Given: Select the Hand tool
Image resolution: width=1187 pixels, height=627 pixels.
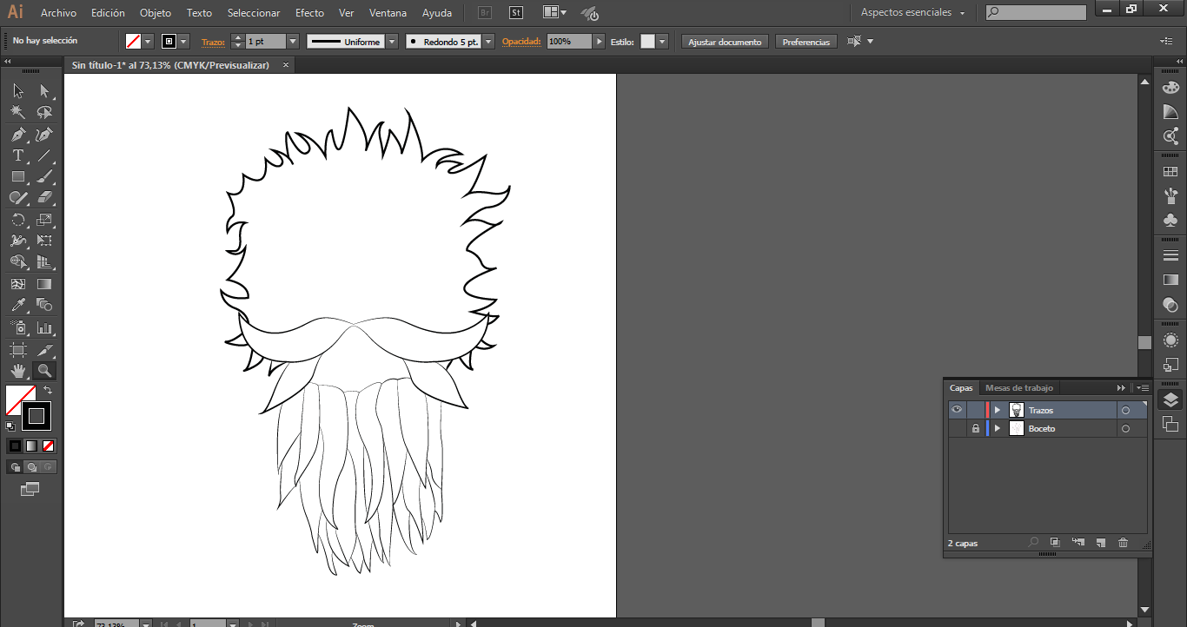Looking at the screenshot, I should (x=17, y=372).
